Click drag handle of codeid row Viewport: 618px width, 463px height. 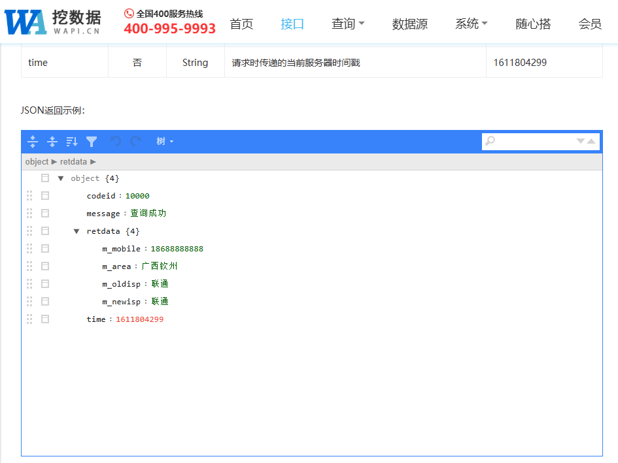(x=29, y=196)
